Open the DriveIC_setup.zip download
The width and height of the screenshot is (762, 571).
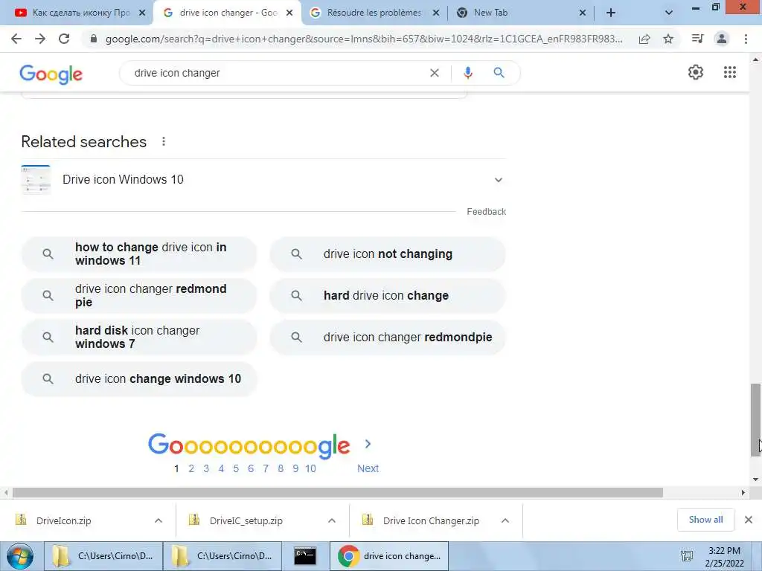pyautogui.click(x=246, y=521)
